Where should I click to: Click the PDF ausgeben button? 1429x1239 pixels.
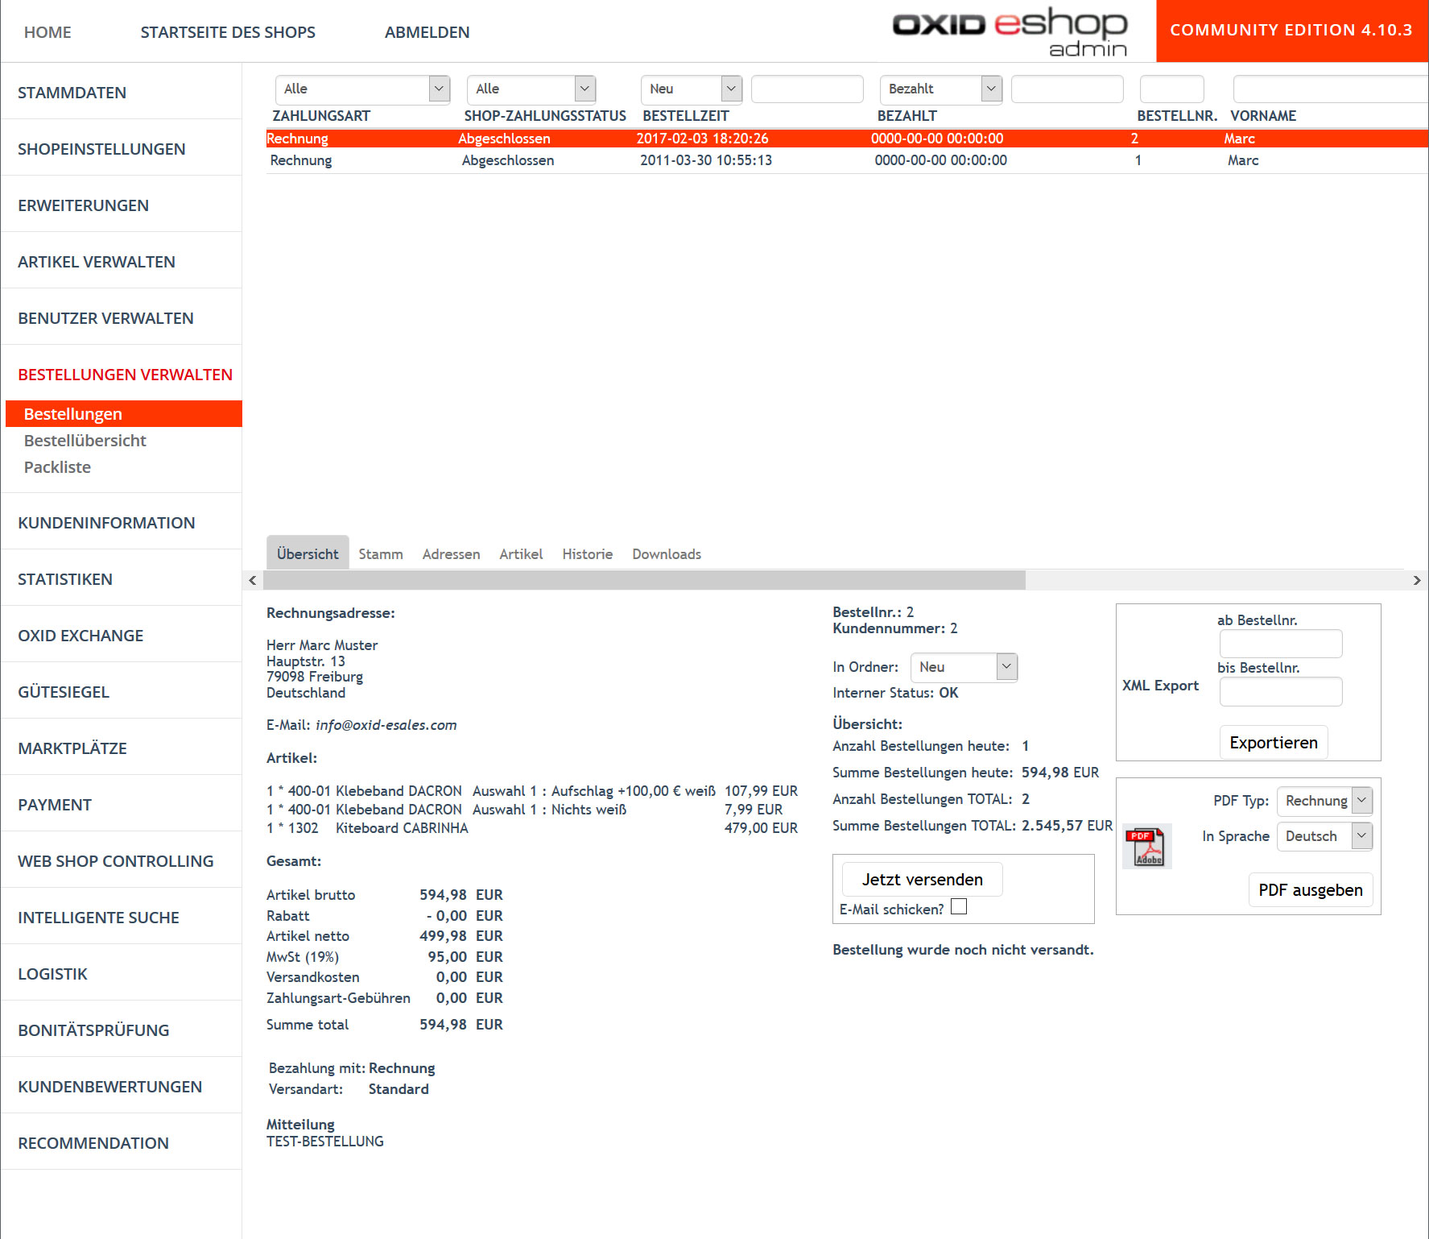(1310, 890)
